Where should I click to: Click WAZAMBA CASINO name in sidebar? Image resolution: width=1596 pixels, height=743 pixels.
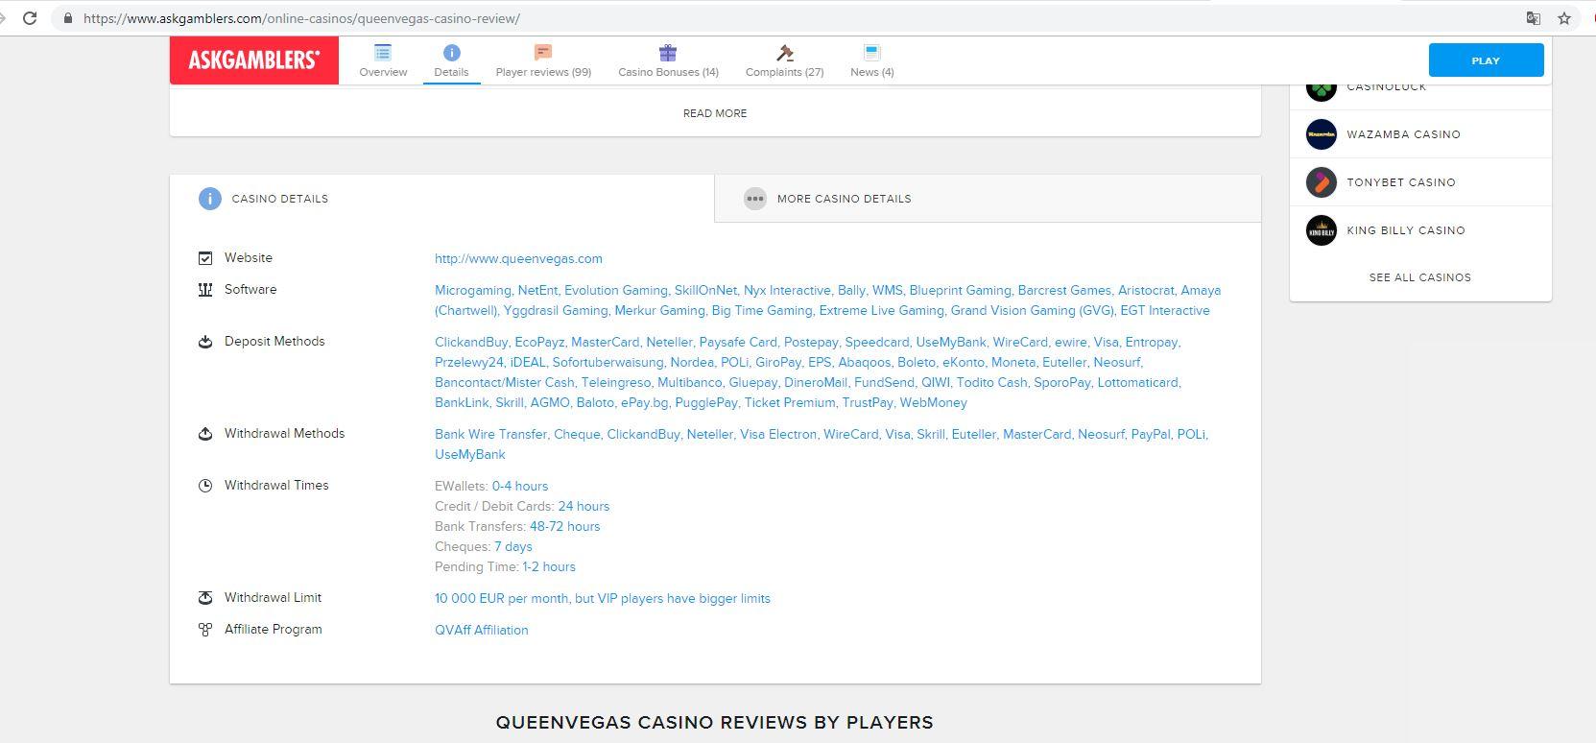point(1403,134)
